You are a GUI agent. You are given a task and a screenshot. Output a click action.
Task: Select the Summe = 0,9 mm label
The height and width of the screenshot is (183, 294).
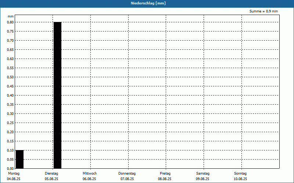click(x=263, y=11)
